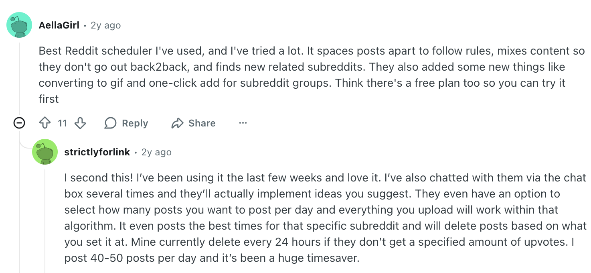Click the share arrow icon
Viewport: 591px width, 273px height.
click(x=177, y=123)
